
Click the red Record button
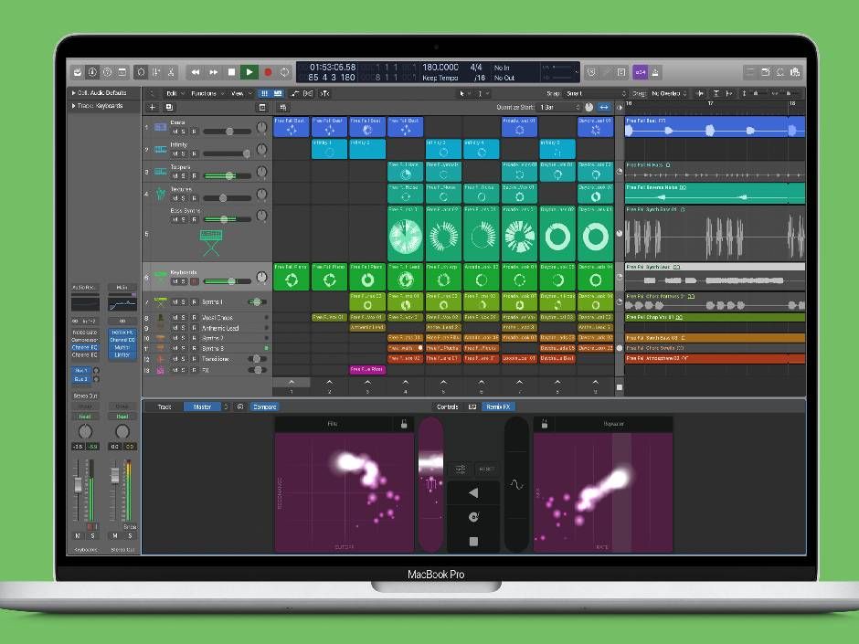tap(268, 72)
